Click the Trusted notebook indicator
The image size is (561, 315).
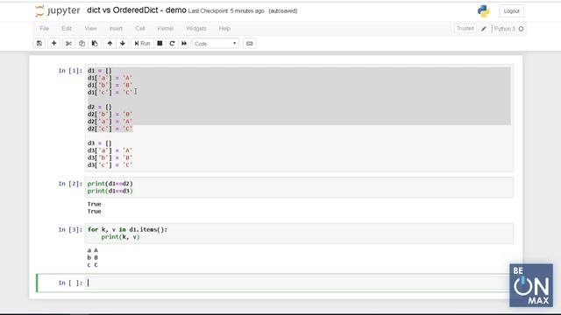point(465,28)
